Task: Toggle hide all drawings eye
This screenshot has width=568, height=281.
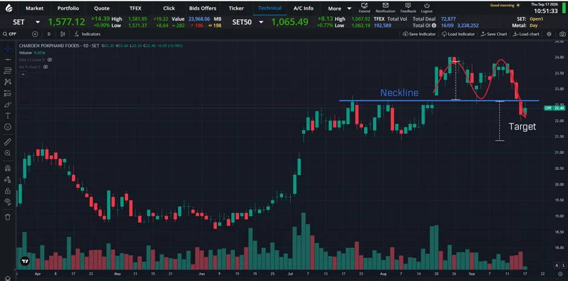Action: (8, 202)
